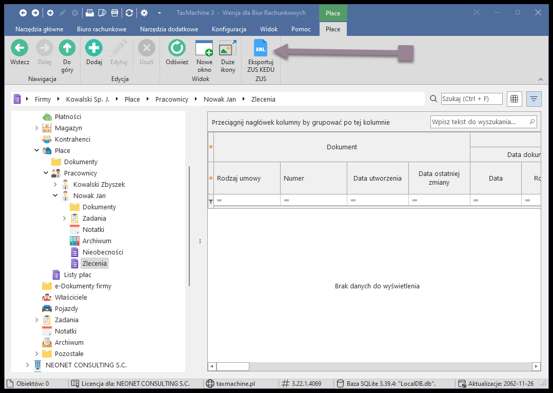Go back using the Wstecz arrow
Image resolution: width=553 pixels, height=393 pixels.
[x=19, y=48]
